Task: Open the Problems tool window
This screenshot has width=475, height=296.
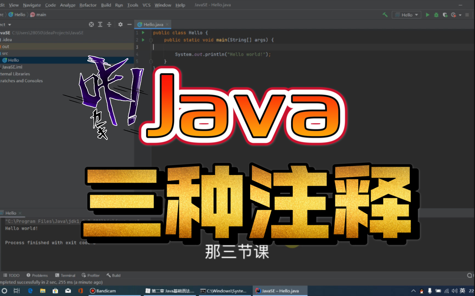Action: click(x=37, y=275)
